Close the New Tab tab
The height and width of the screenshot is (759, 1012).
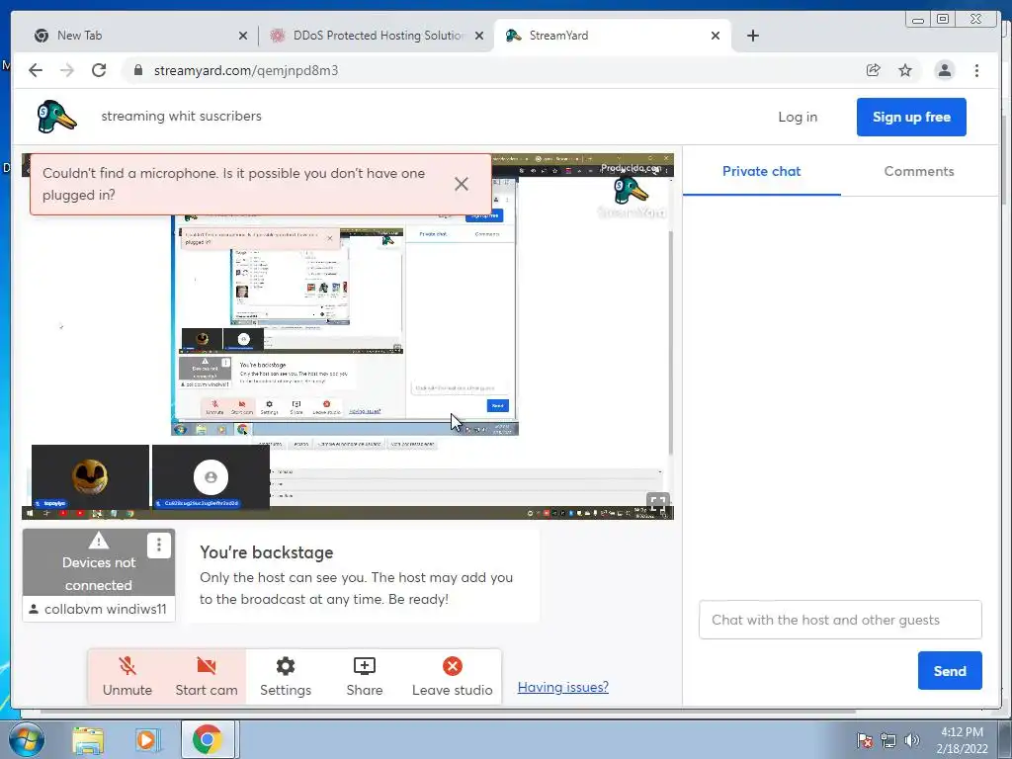pos(243,37)
